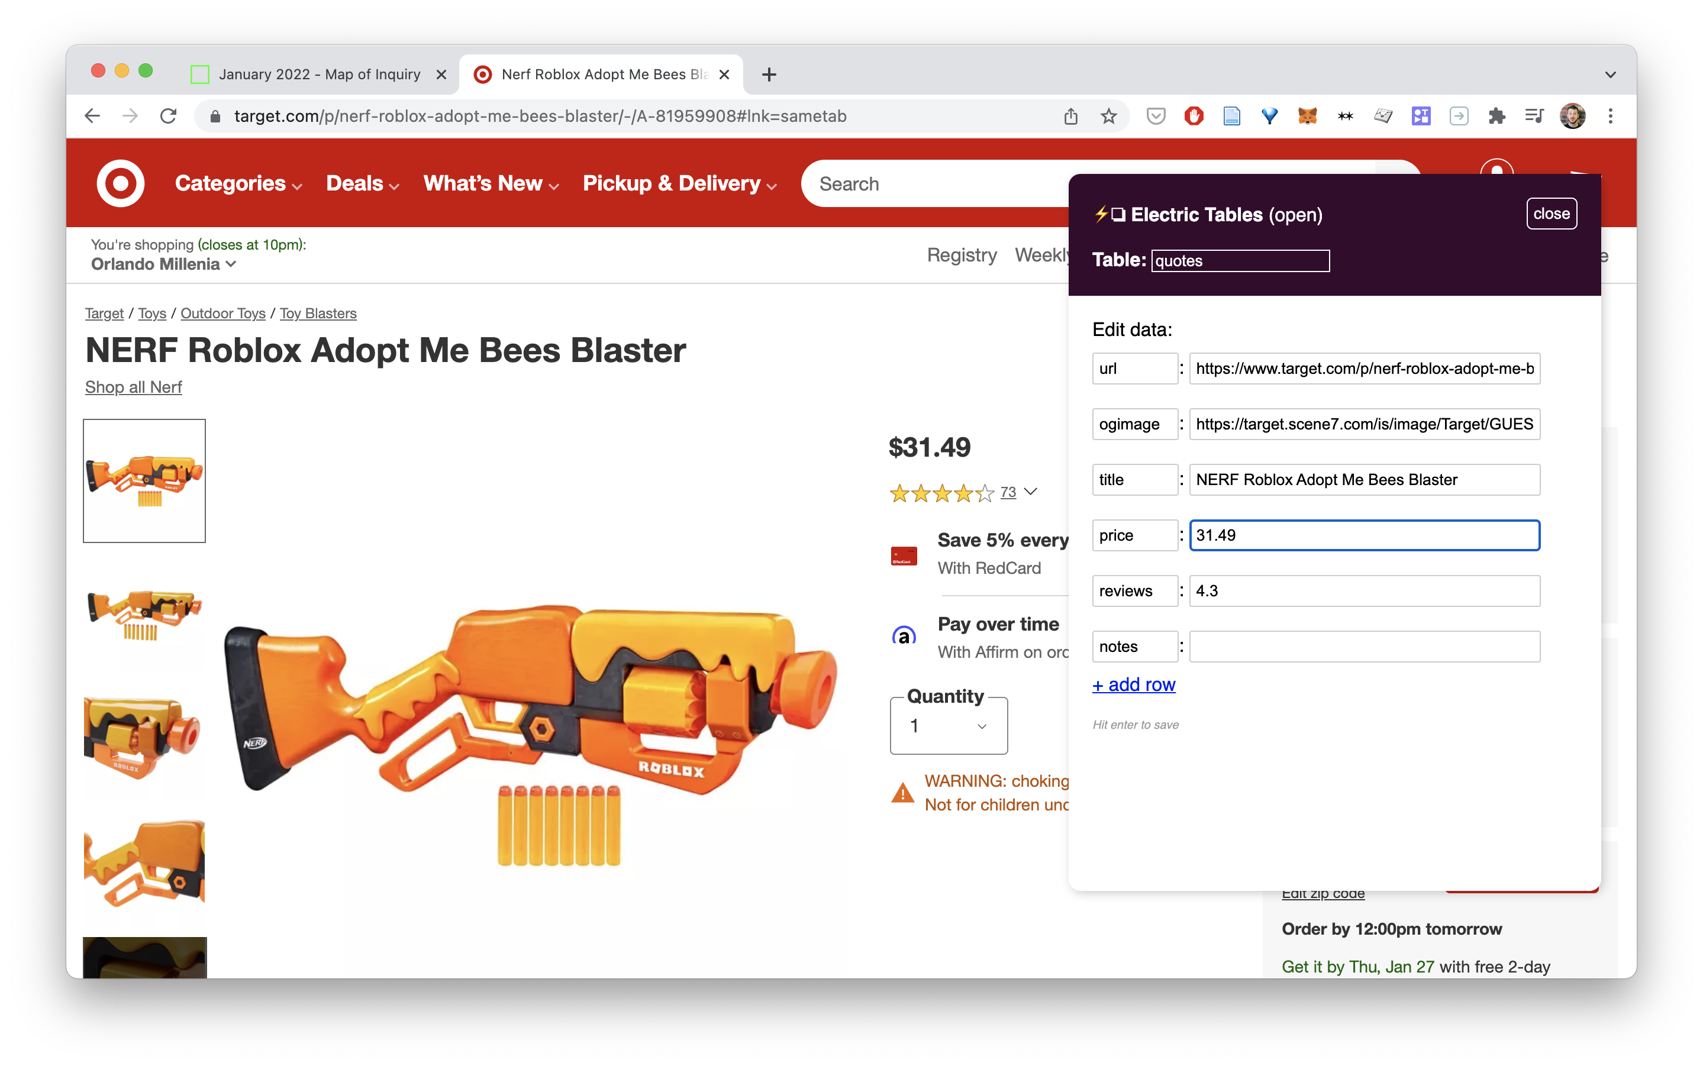Open the Extensions puzzle piece menu

pos(1496,115)
